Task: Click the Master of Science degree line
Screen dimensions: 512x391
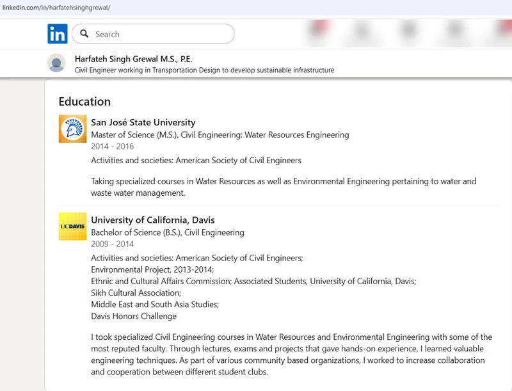Action: 220,135
